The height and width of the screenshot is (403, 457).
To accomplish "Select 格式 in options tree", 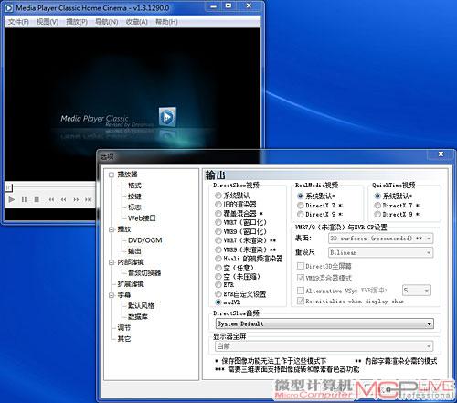I will click(x=134, y=186).
